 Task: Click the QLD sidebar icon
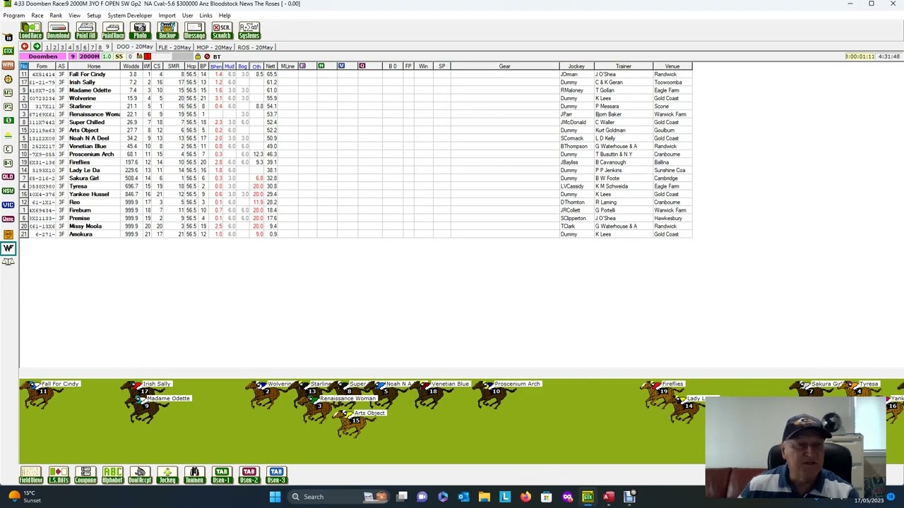[8, 176]
